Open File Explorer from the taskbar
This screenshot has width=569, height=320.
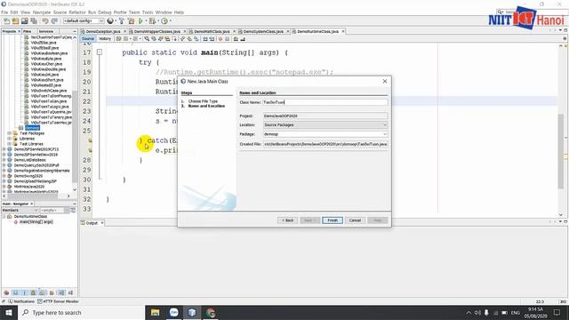pyautogui.click(x=156, y=312)
